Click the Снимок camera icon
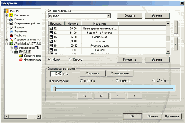Viewport: 185px width, 123px height. coord(11,19)
